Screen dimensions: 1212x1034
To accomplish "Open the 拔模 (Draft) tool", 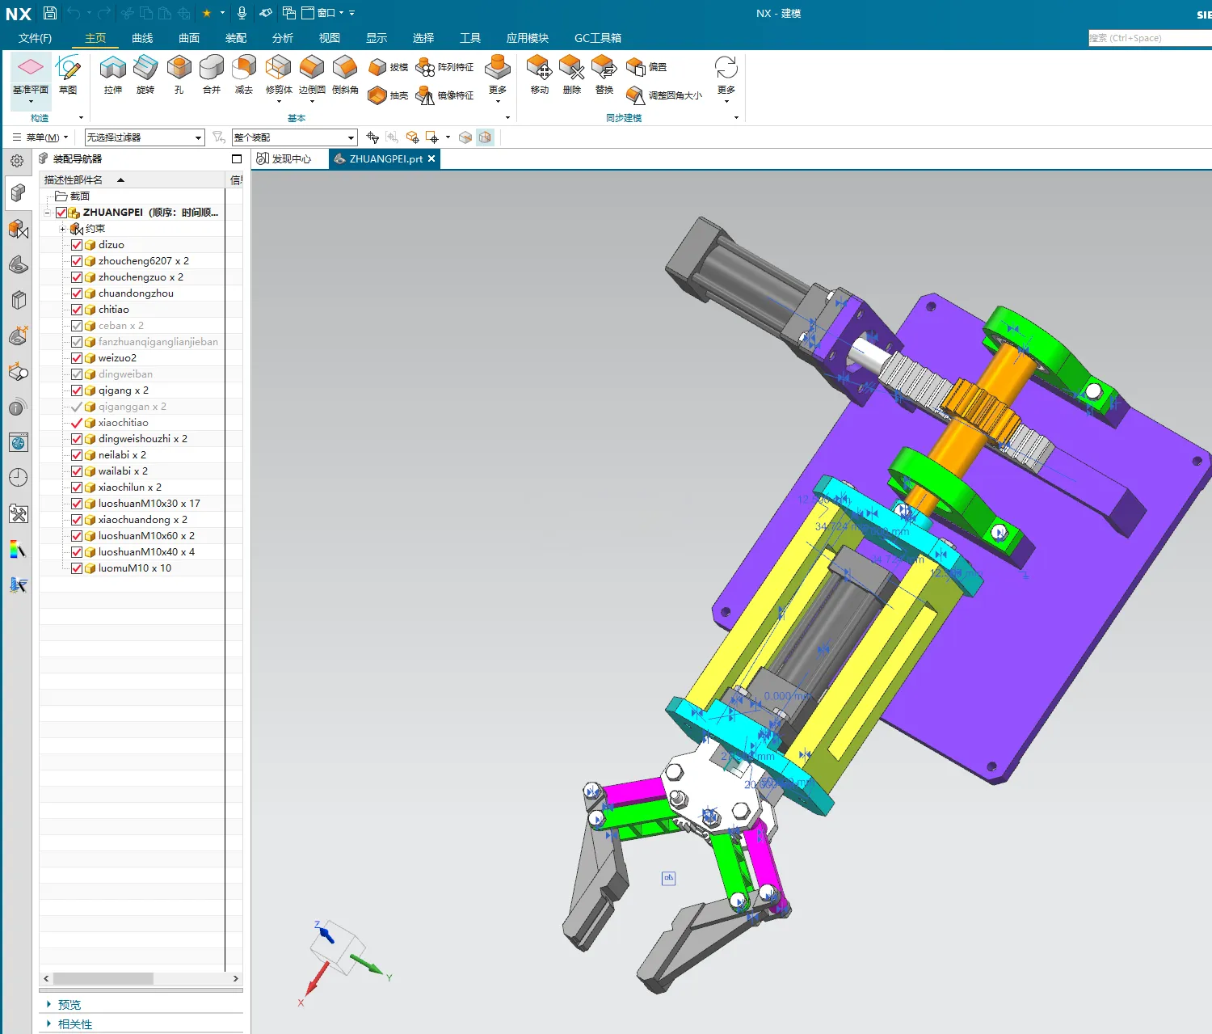I will tap(388, 67).
